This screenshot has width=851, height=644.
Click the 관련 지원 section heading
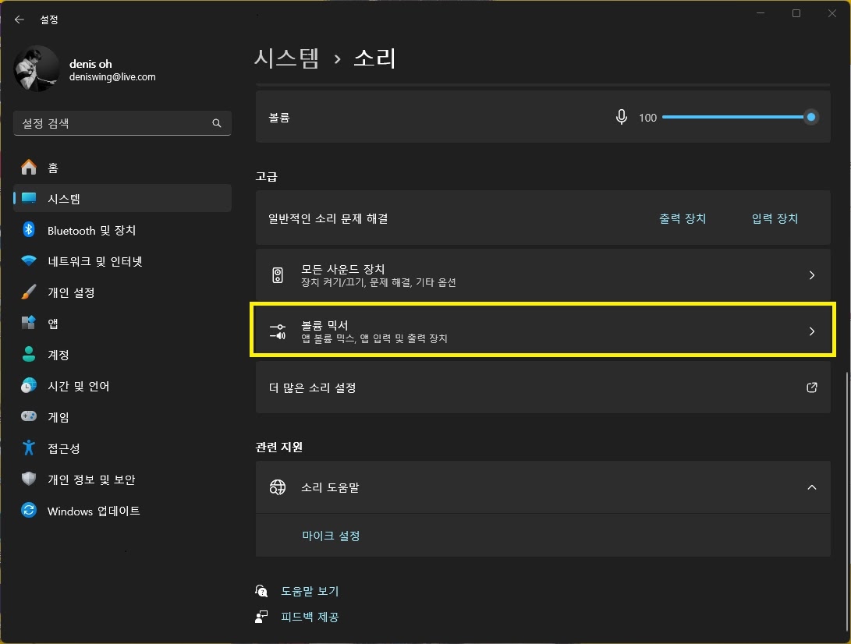pos(279,447)
